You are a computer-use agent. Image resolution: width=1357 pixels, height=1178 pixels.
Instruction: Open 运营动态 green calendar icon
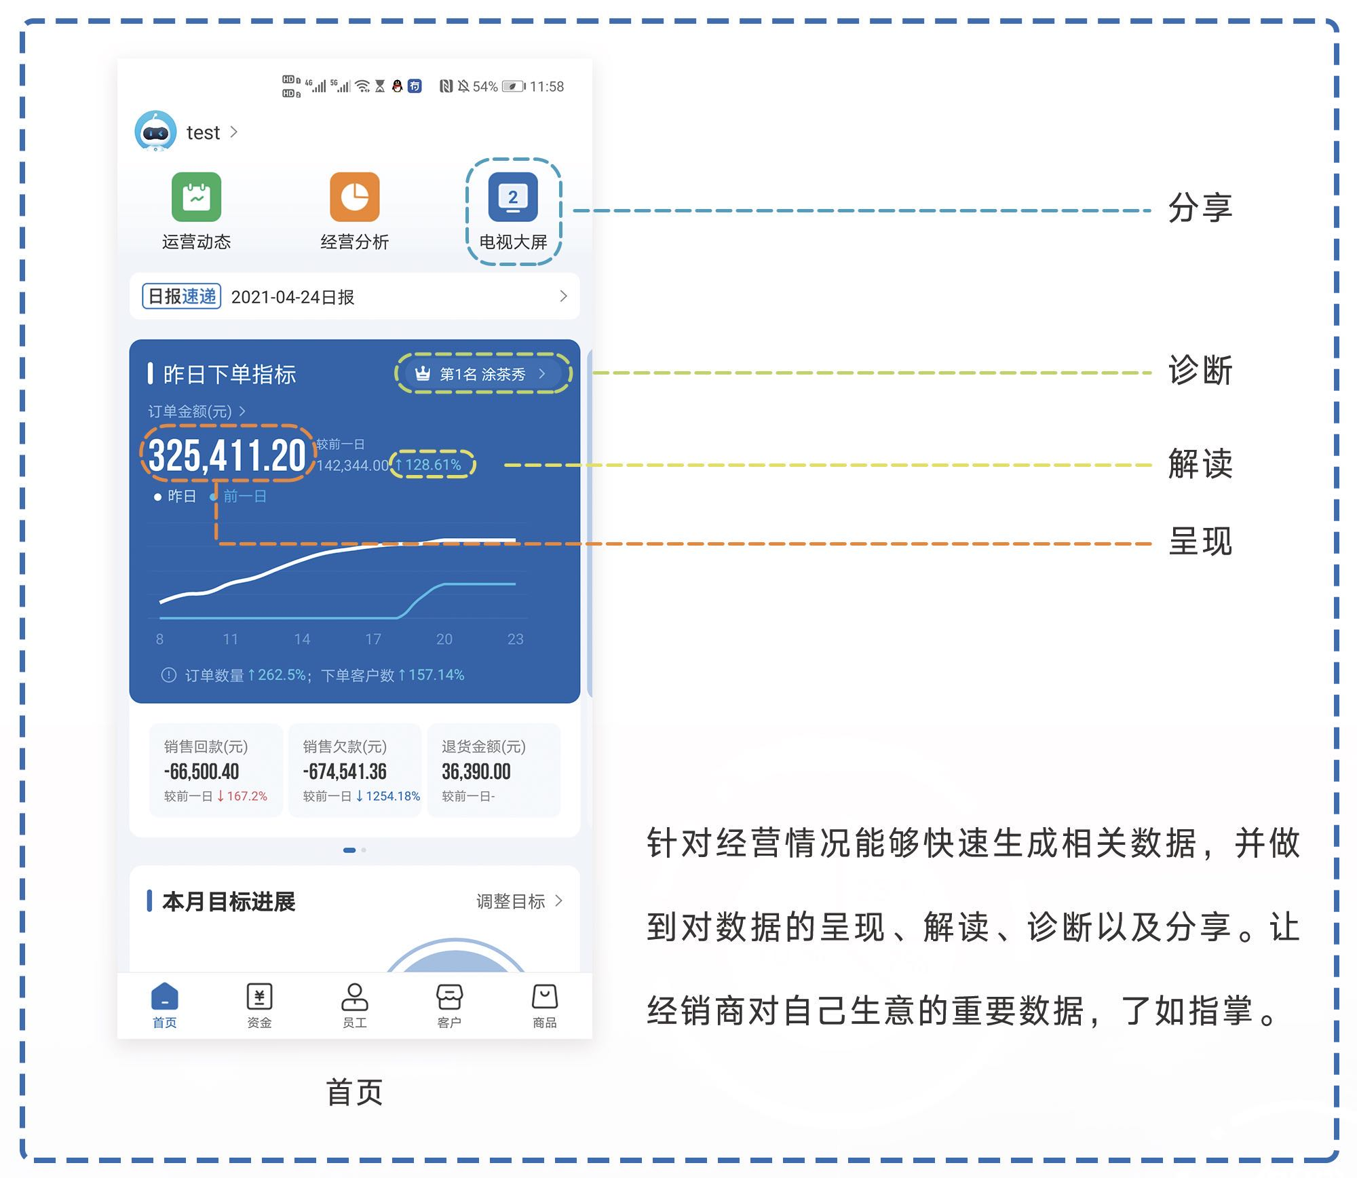coord(196,197)
